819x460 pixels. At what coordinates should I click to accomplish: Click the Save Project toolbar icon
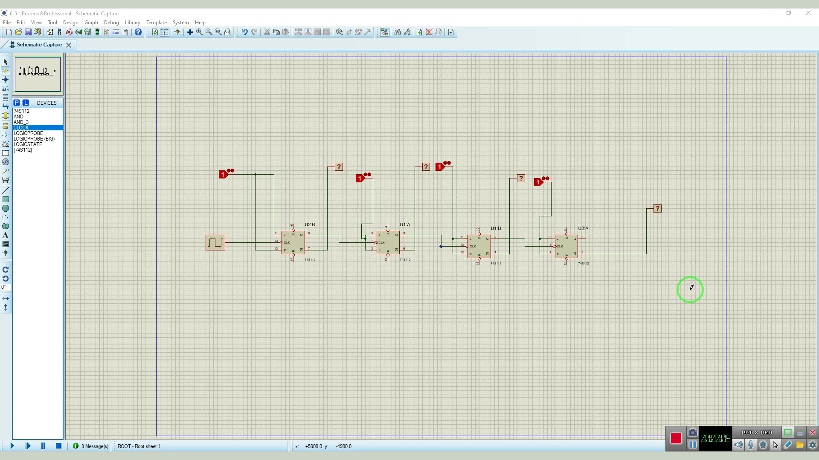(x=28, y=32)
